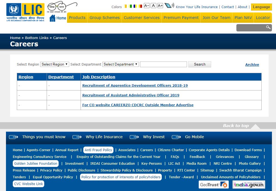The width and height of the screenshot is (276, 191).
Task: Sort by Job Description column header
Action: 99,77
